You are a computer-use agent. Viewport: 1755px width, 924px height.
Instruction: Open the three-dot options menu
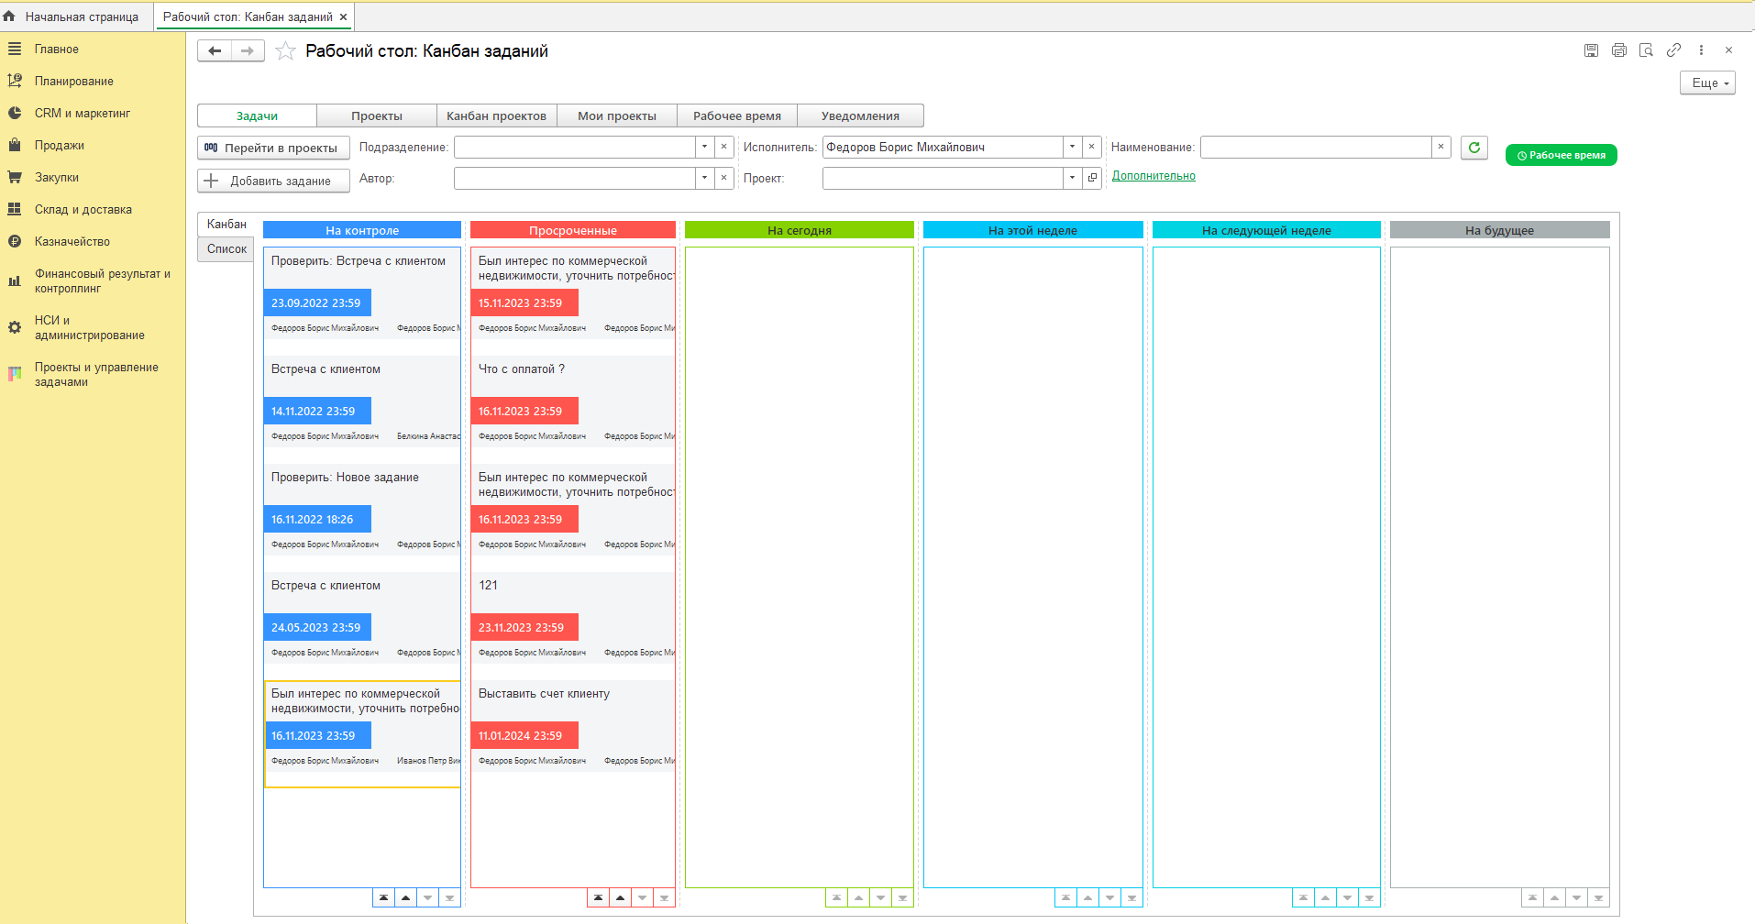(1701, 50)
